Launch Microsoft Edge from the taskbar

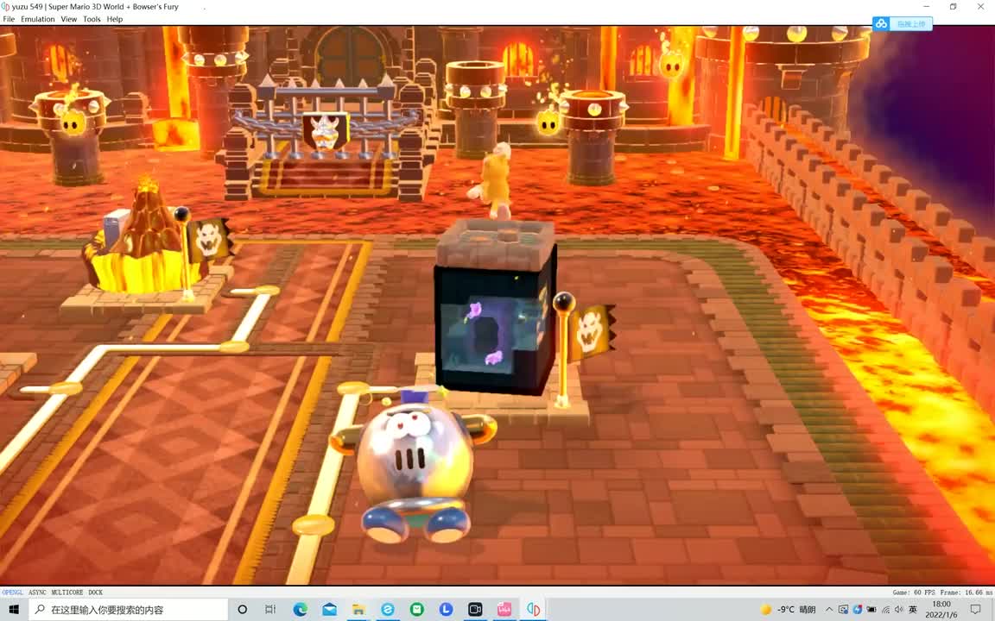tap(301, 610)
